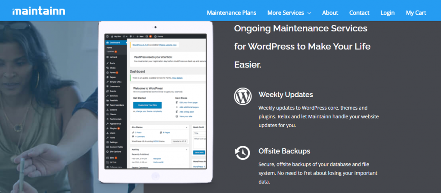This screenshot has width=441, height=193.
Task: Click the Add additional pages link
Action: pos(189,107)
